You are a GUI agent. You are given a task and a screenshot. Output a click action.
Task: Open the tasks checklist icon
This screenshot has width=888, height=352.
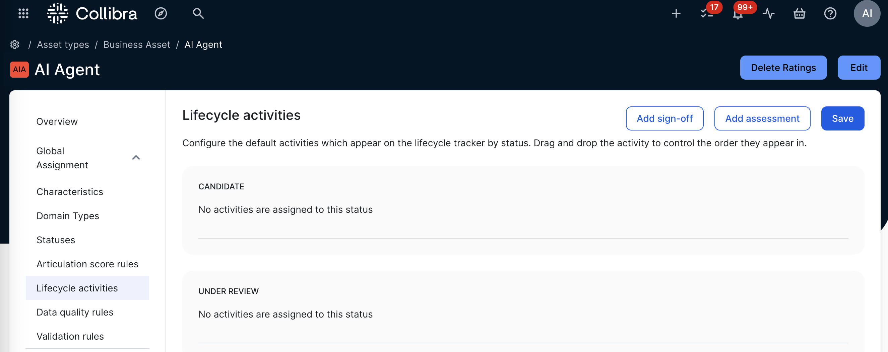(x=706, y=13)
